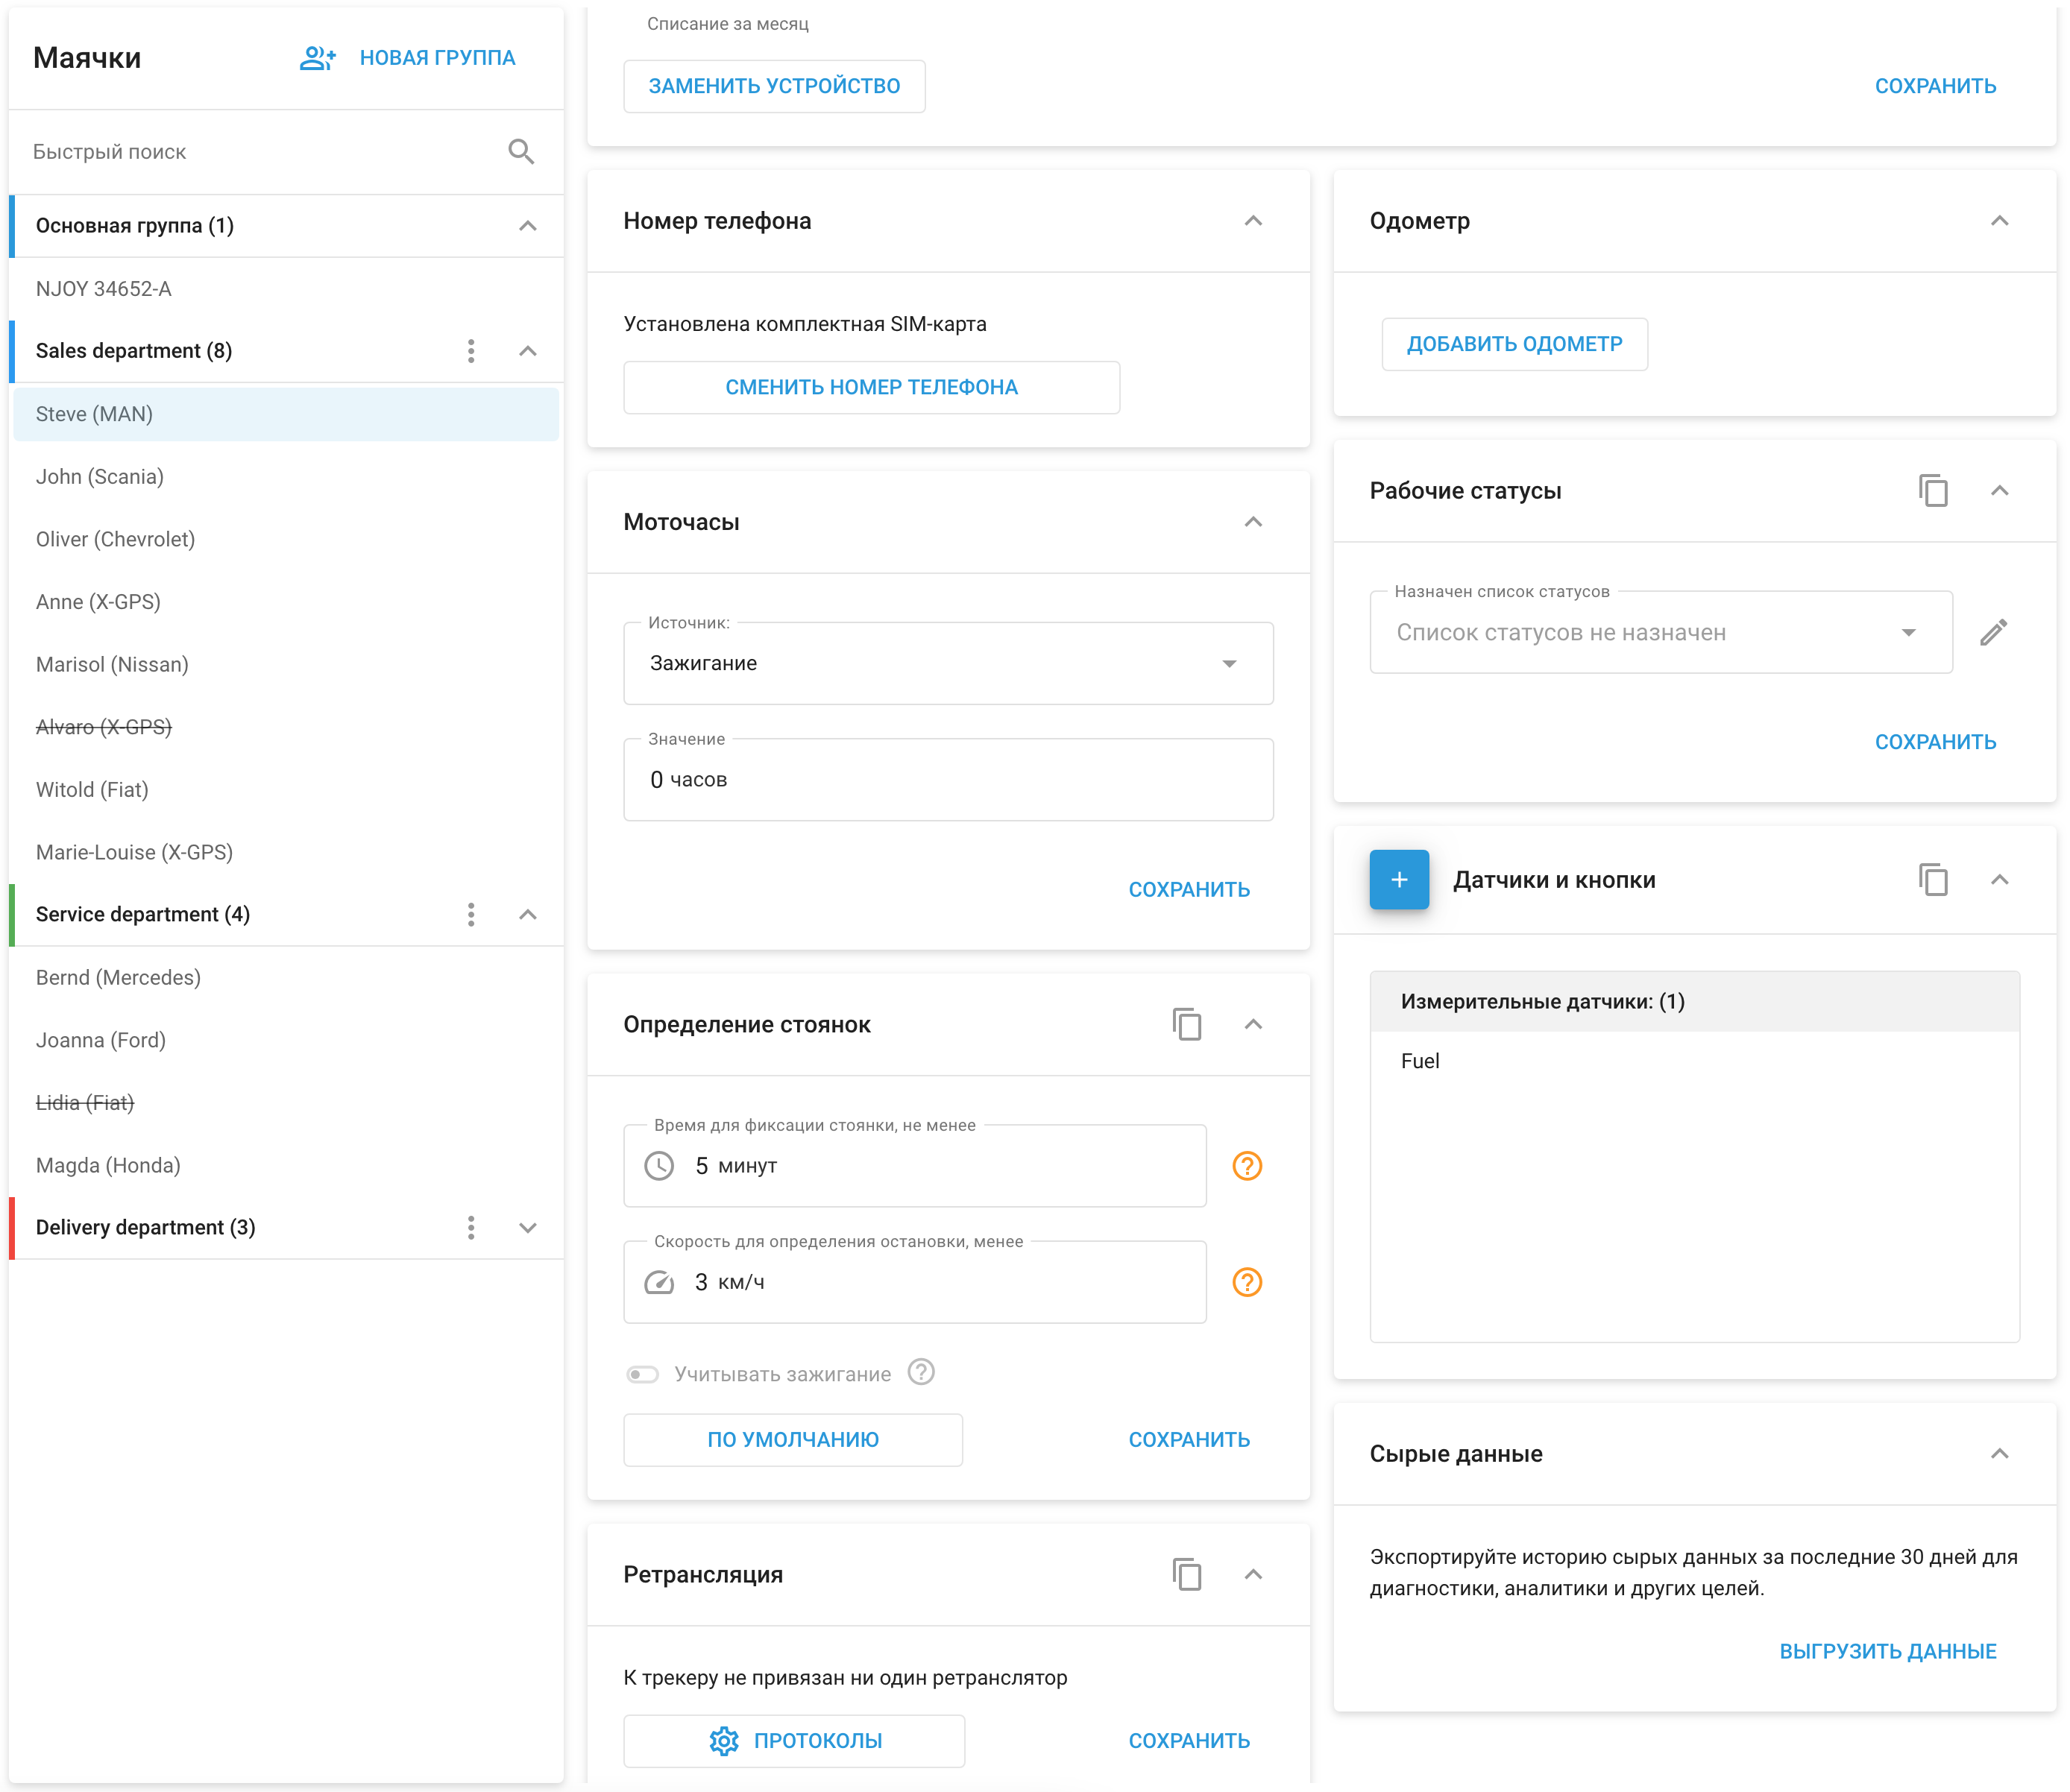Image resolution: width=2070 pixels, height=1792 pixels.
Task: Open the 'Источник' Зажигание dropdown
Action: click(948, 664)
